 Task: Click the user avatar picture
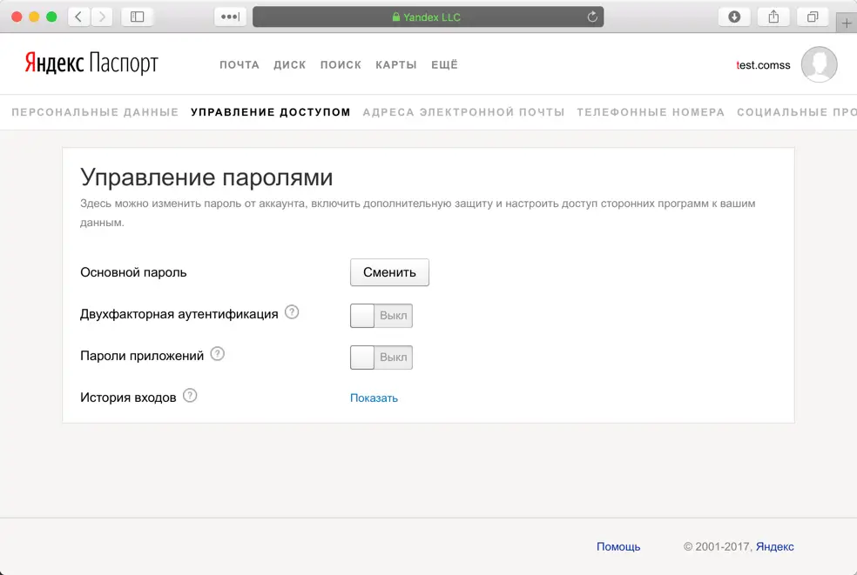coord(819,64)
